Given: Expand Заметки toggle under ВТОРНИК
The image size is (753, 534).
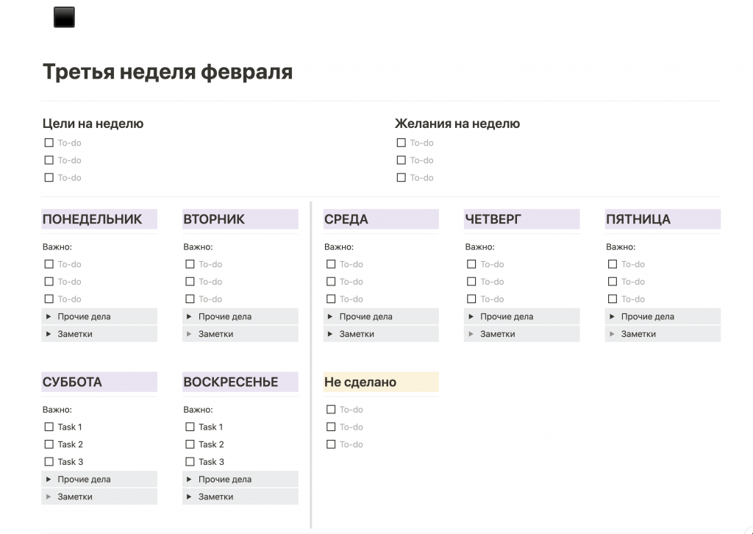Looking at the screenshot, I should pos(190,334).
